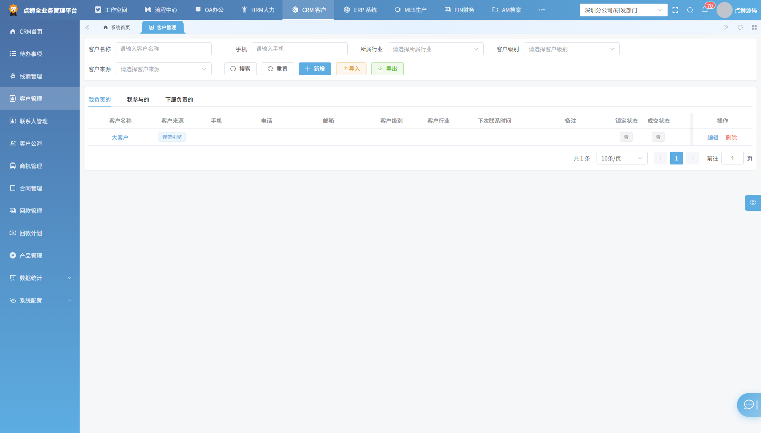761x433 pixels.
Task: Collapse sidebar with the double-left arrow
Action: click(87, 27)
